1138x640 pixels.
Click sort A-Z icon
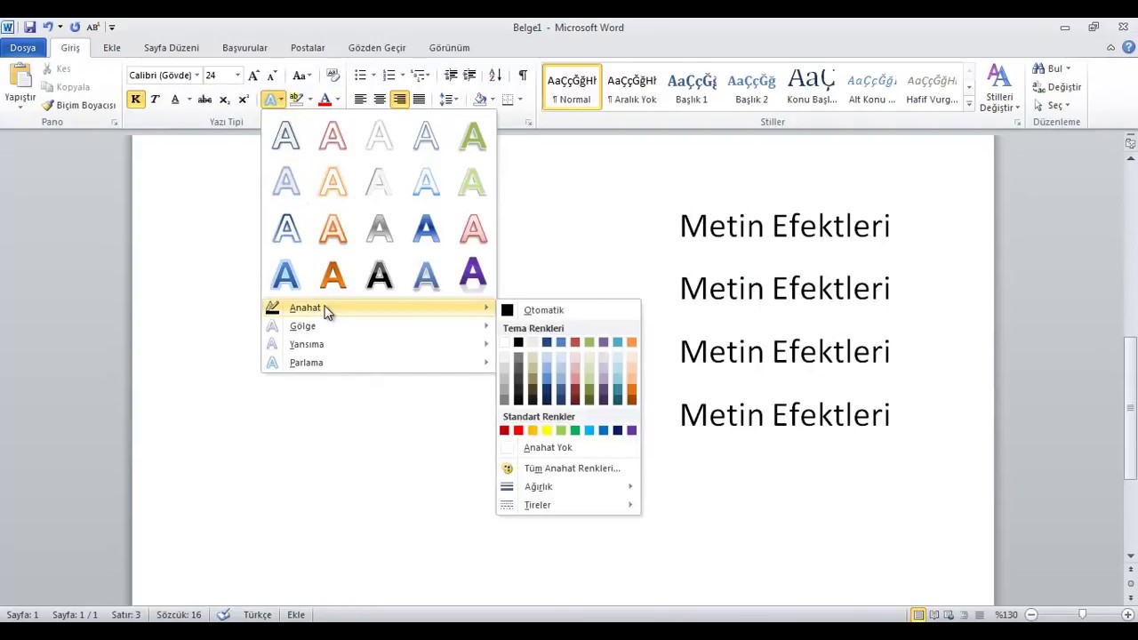[x=495, y=76]
